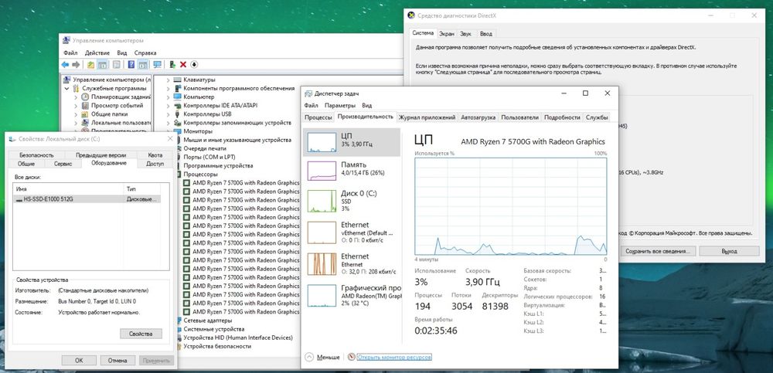Click Сохранить все сведения in DirectX window

click(x=658, y=251)
